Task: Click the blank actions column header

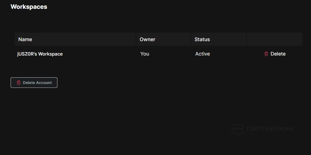Action: (x=274, y=39)
